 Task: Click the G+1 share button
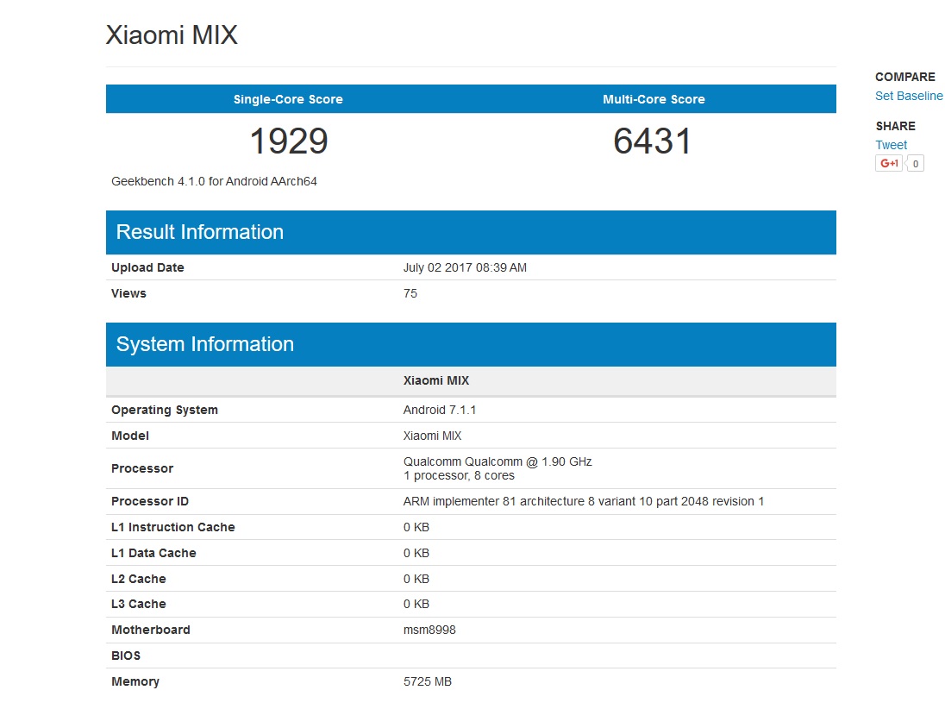888,163
